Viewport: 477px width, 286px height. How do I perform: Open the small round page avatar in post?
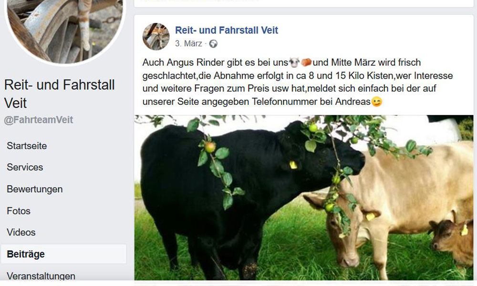click(x=156, y=37)
